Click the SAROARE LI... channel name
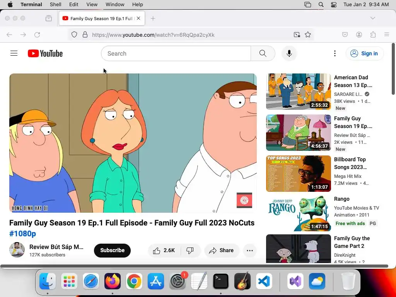The width and height of the screenshot is (396, 297). (348, 94)
